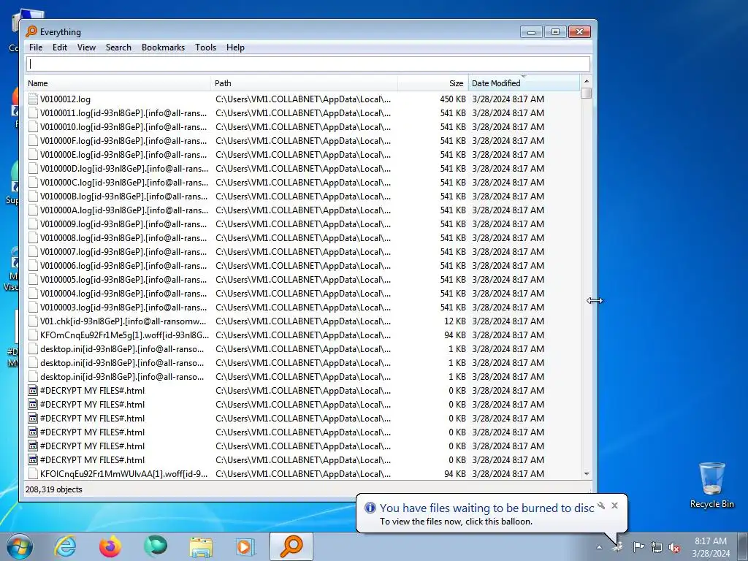Sort results by Path column header
The width and height of the screenshot is (748, 561).
304,83
